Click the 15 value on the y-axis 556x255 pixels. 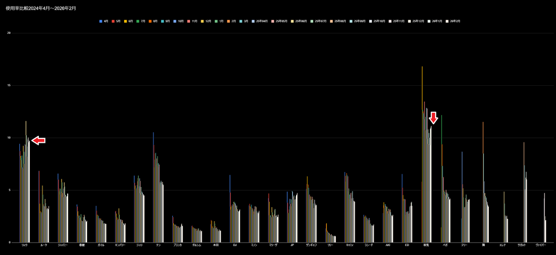click(8, 85)
